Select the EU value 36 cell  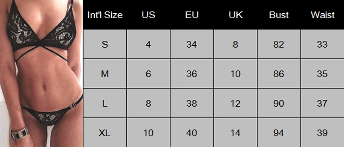192,74
